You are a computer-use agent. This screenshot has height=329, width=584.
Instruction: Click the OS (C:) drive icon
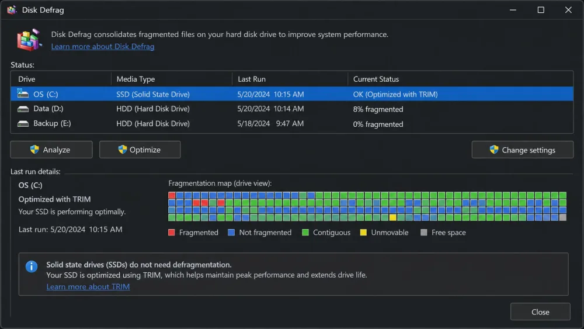point(23,94)
